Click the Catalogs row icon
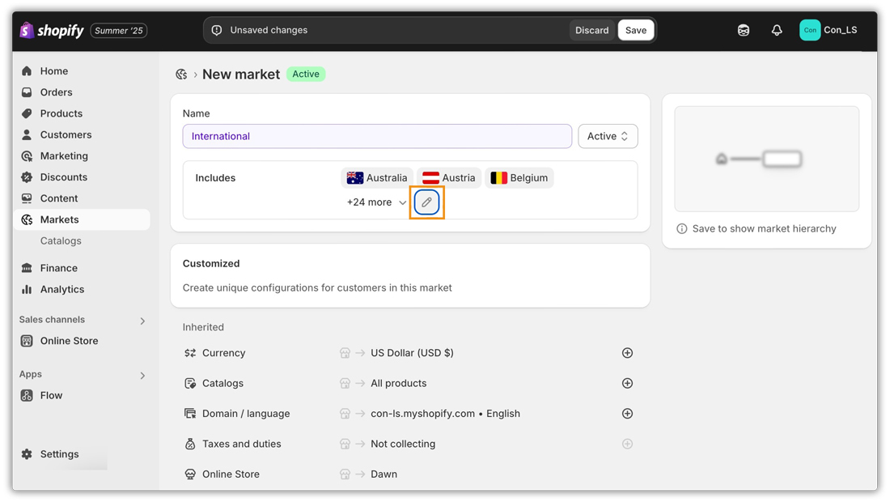890x502 pixels. coord(190,383)
